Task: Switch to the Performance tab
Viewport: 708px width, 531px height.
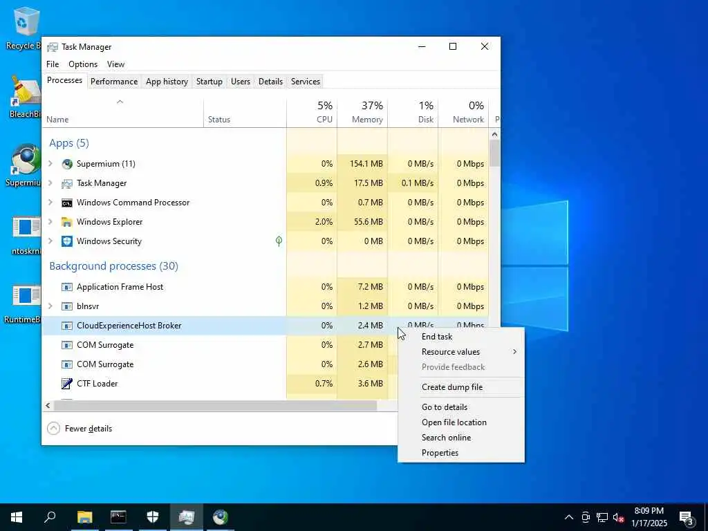Action: [114, 82]
